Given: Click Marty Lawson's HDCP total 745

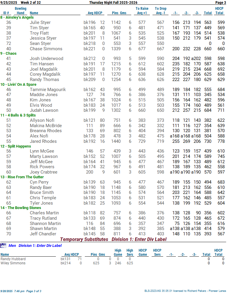Looking at the screenshot, I should pos(221,157).
